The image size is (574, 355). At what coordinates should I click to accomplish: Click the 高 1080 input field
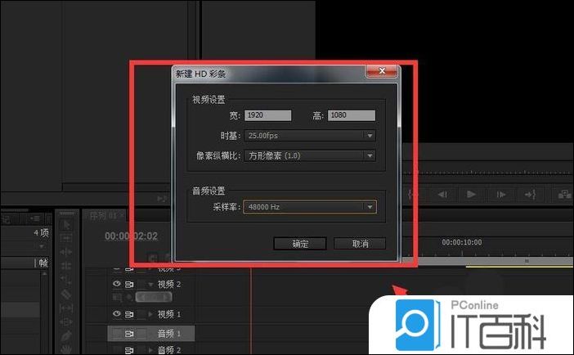pyautogui.click(x=352, y=115)
